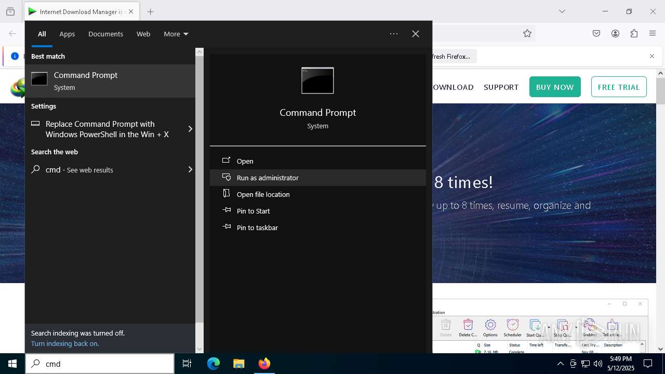Open SUPPORT link on IDM site
Viewport: 665px width, 374px height.
501,87
